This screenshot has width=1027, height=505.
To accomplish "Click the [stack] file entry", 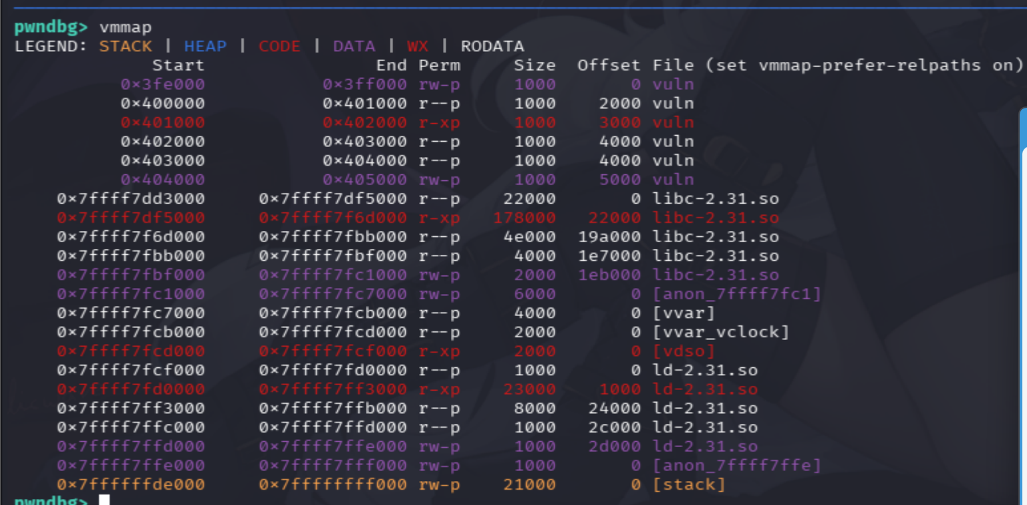I will [688, 484].
